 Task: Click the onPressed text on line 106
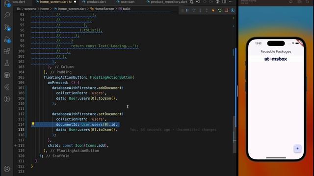[x=57, y=83]
